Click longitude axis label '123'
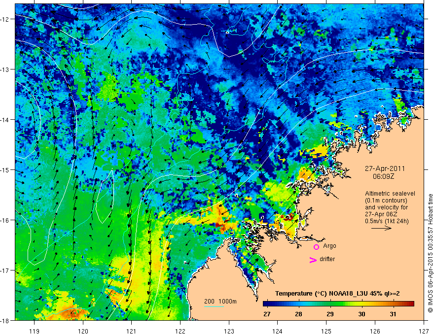The image size is (434, 335). (229, 331)
